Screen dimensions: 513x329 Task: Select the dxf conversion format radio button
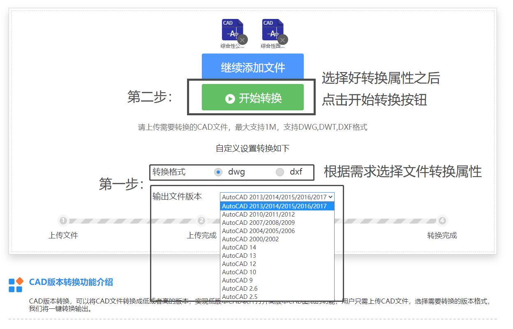pyautogui.click(x=280, y=172)
